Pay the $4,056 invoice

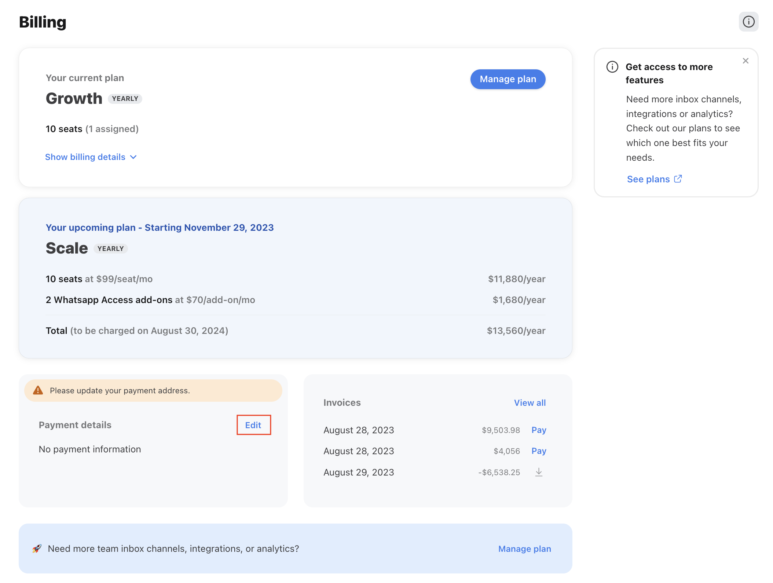tap(539, 451)
